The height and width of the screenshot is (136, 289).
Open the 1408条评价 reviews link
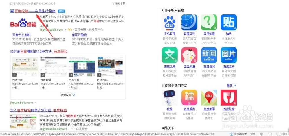[95, 30]
